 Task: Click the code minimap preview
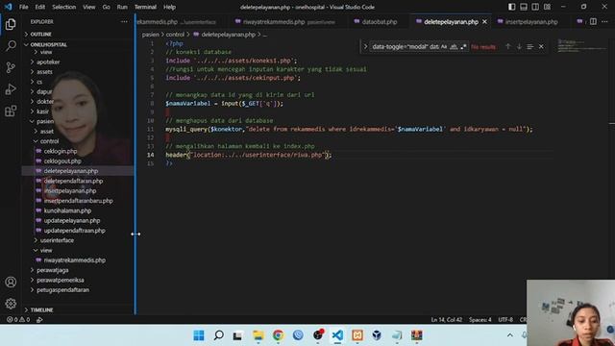[582, 46]
